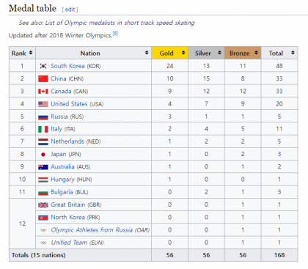308x269 pixels.
Task: Open the Great Britain link
Action: [68, 205]
